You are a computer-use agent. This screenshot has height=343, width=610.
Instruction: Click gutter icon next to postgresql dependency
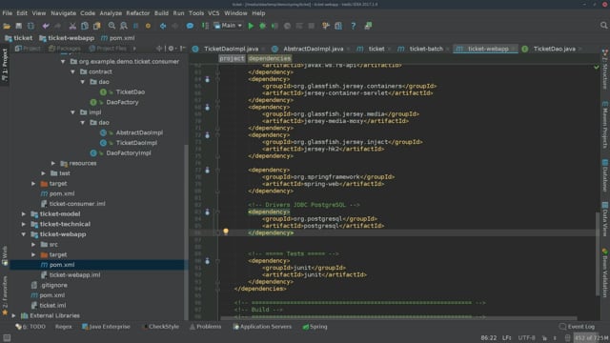208,212
